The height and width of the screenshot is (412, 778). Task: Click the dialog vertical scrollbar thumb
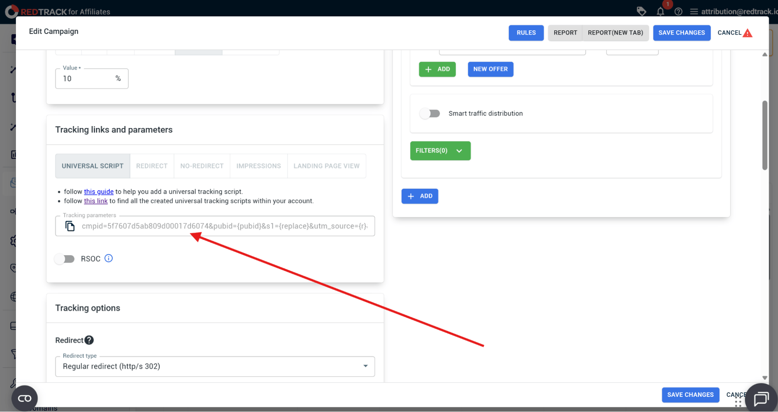[765, 135]
